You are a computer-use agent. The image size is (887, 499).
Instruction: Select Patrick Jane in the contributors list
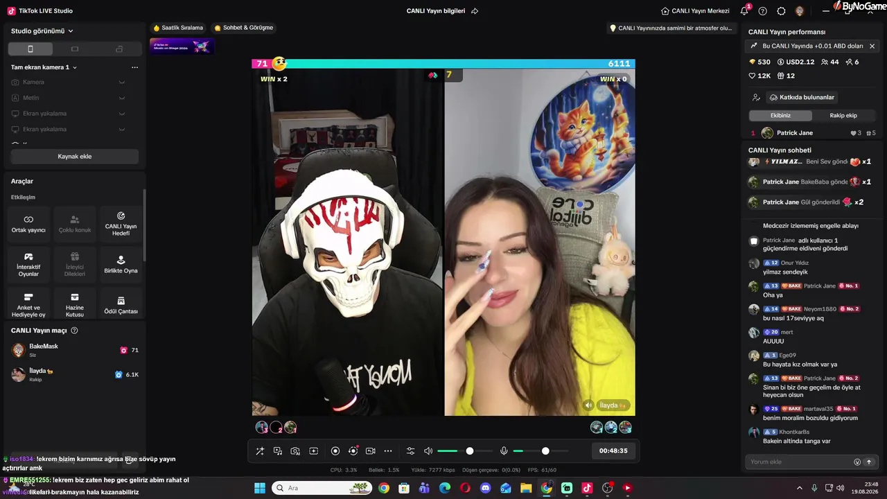(812, 133)
